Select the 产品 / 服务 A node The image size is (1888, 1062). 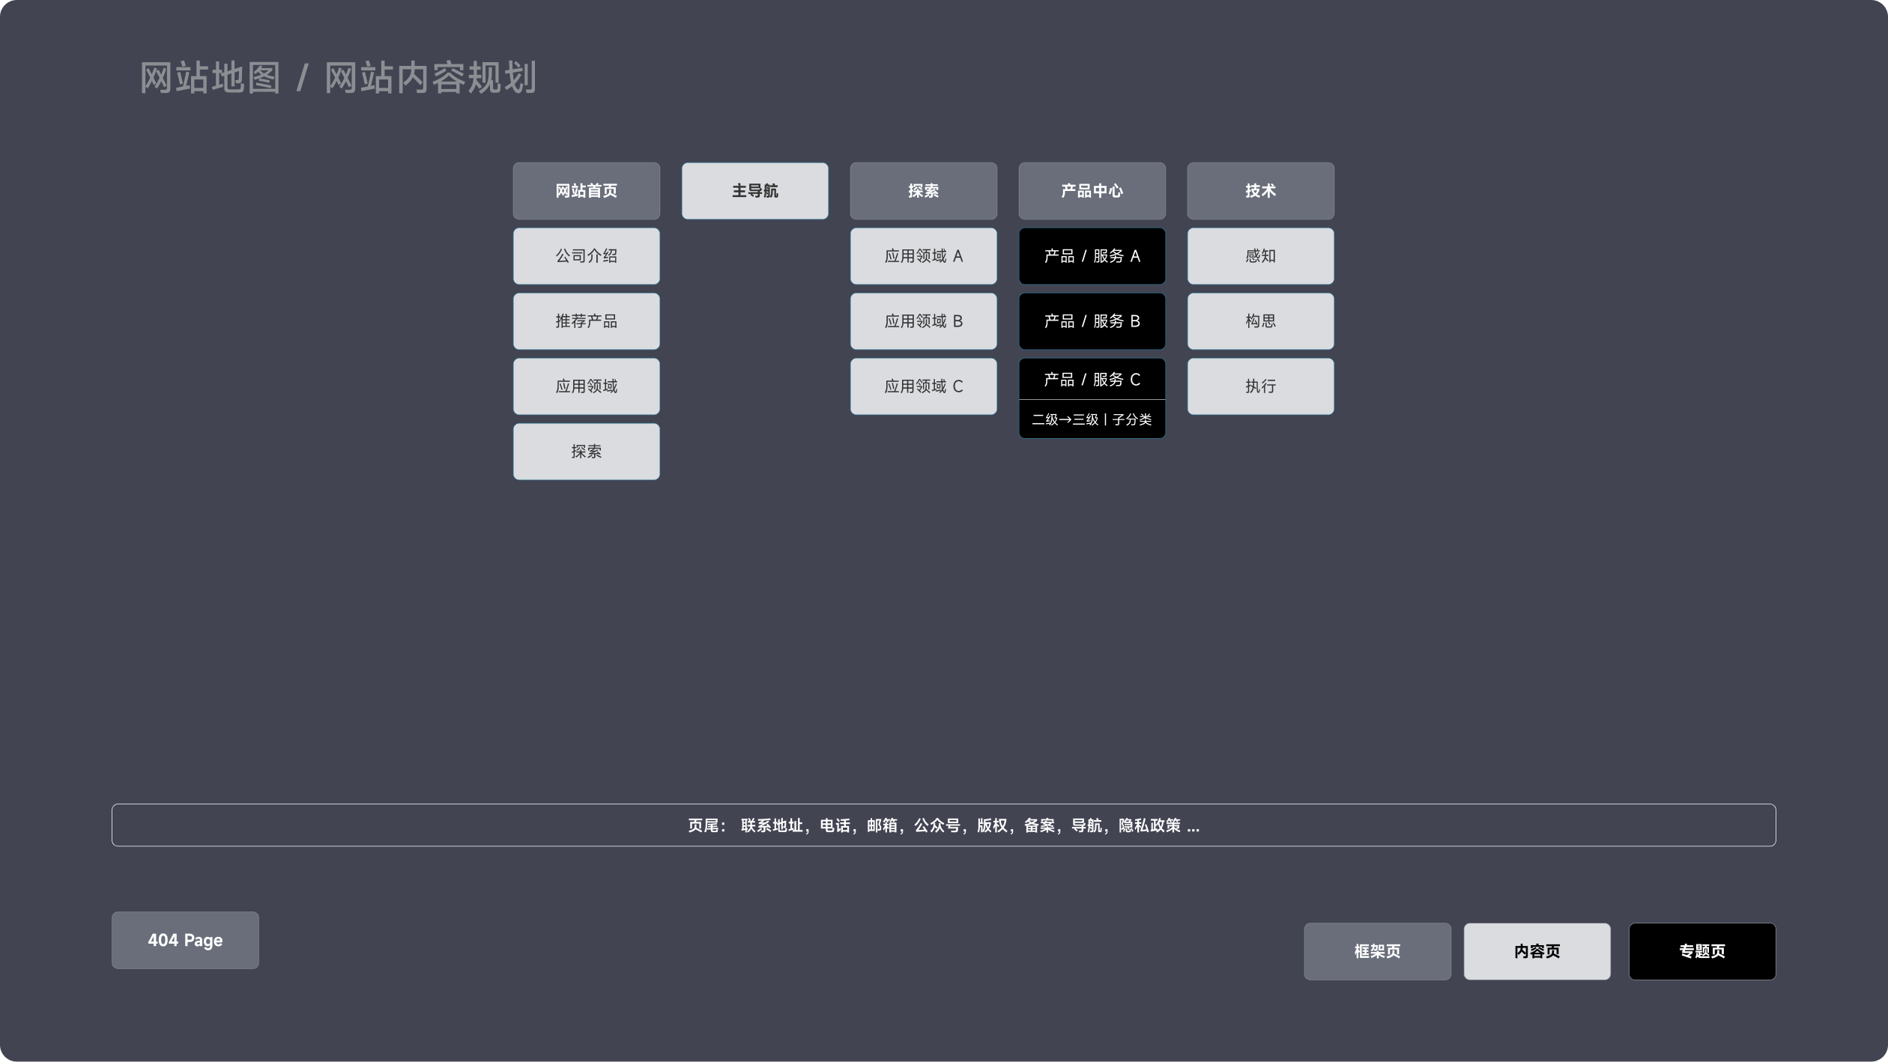pos(1092,255)
